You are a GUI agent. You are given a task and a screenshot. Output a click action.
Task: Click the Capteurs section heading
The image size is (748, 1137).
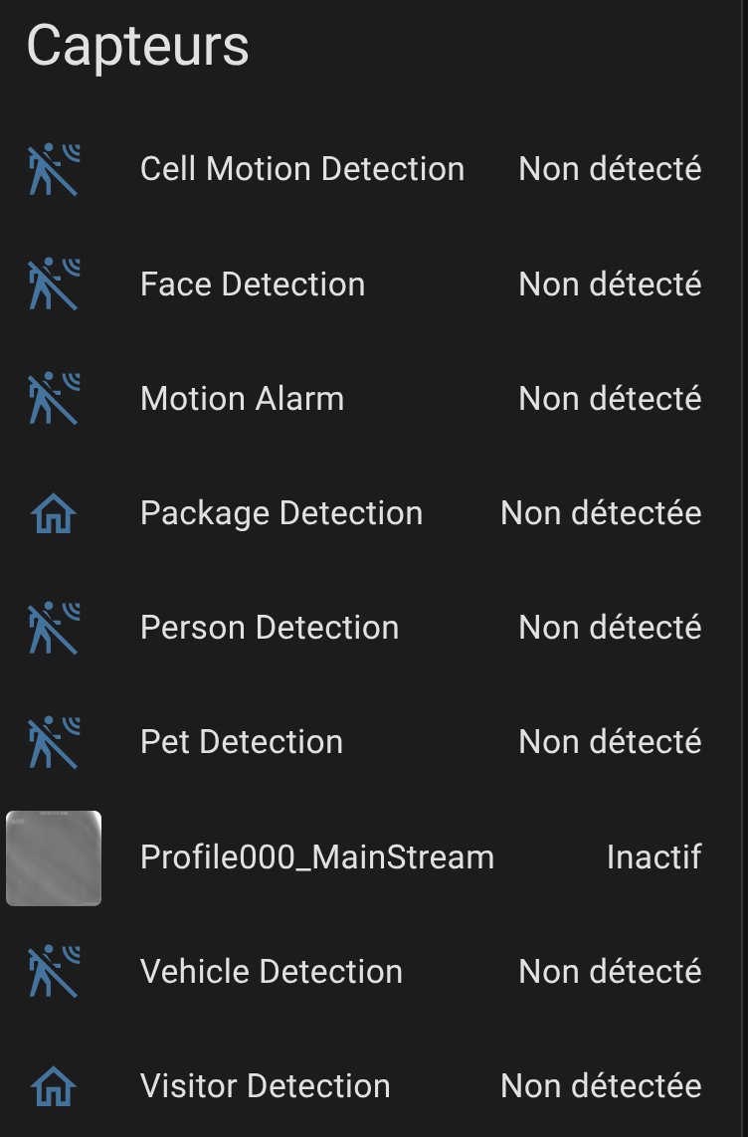(x=137, y=46)
